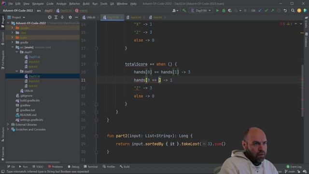
Task: Open the user account dropdown in toolbar
Action: (x=175, y=11)
